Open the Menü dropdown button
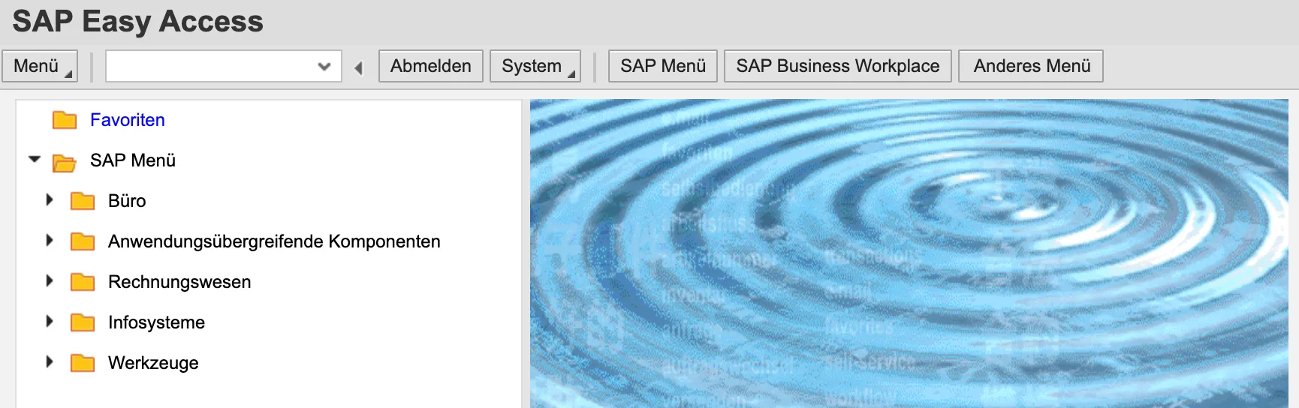This screenshot has width=1299, height=408. point(40,66)
